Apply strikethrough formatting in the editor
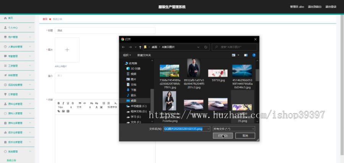Viewport: 344px width, 163px height. coord(73,103)
